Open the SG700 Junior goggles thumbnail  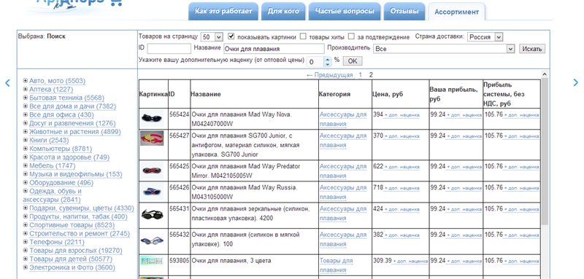[x=152, y=138]
